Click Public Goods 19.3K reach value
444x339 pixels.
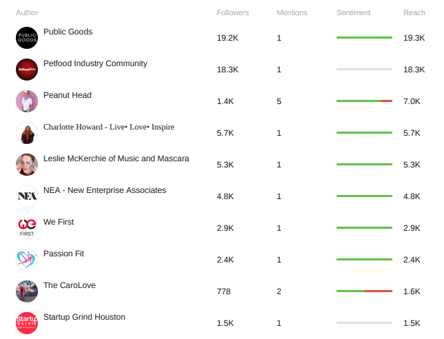point(414,38)
